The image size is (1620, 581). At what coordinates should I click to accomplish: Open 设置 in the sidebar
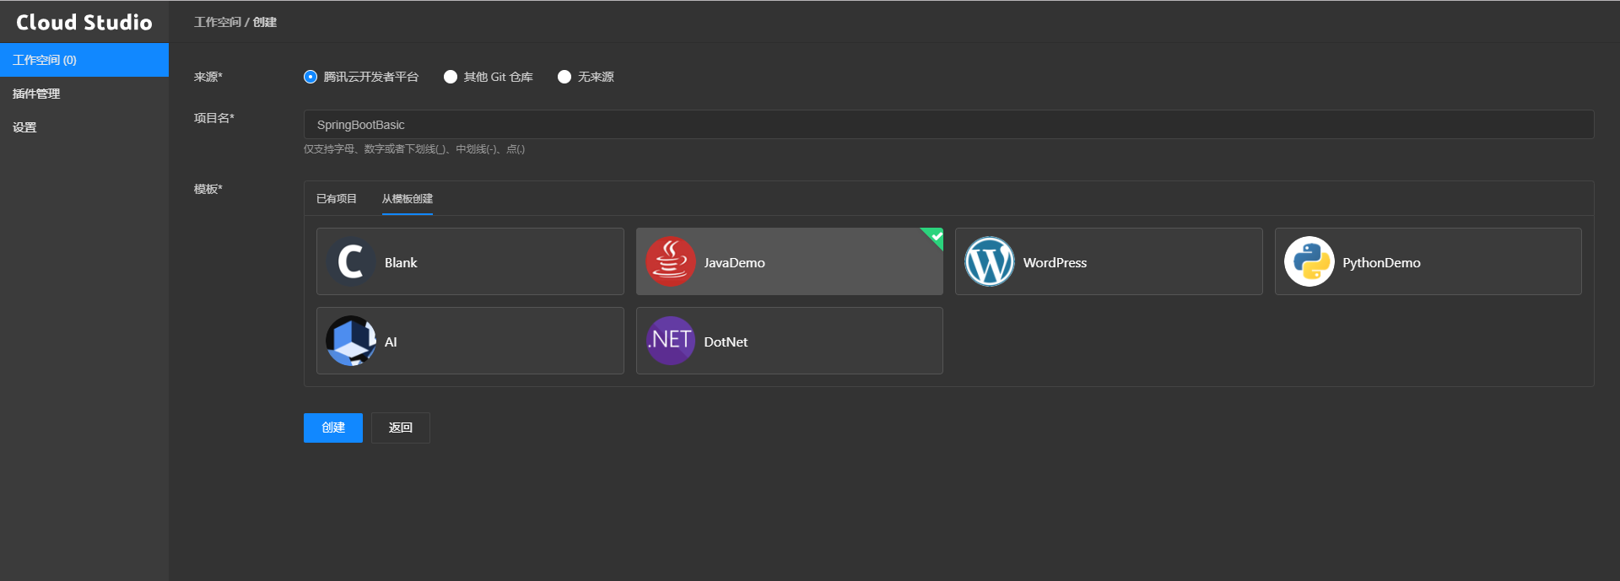(84, 127)
